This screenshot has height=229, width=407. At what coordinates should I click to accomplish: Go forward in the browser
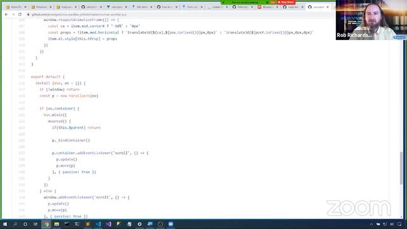(13, 15)
